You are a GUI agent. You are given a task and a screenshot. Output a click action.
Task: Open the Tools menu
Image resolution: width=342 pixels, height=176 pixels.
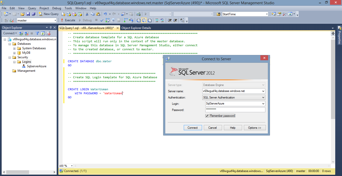[68, 8]
